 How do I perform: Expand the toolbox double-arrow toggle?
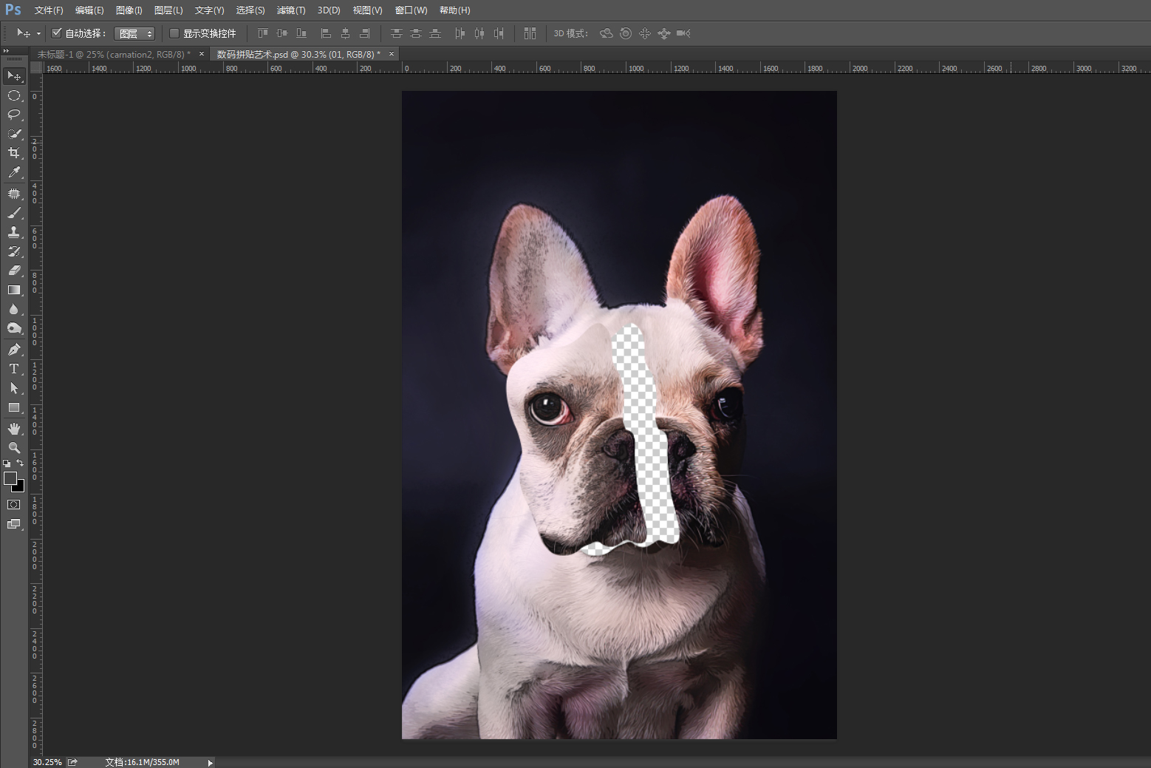(7, 50)
